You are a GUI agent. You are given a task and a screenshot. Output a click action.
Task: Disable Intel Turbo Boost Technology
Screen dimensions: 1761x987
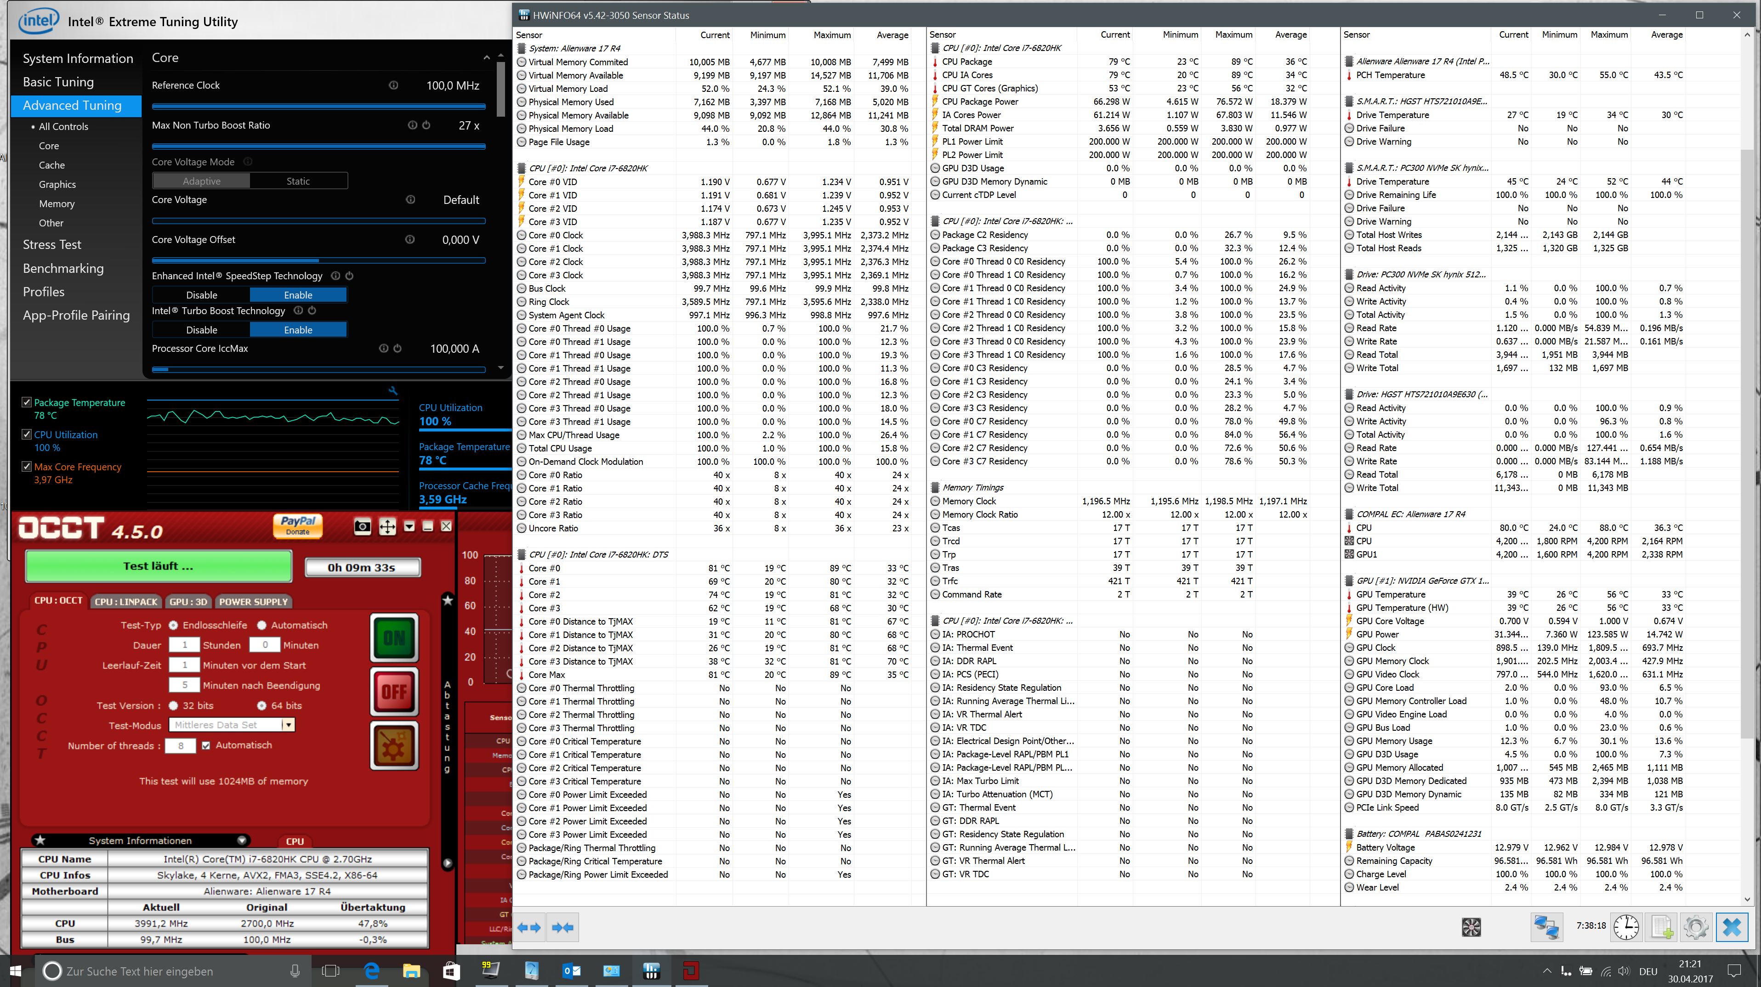pos(202,330)
